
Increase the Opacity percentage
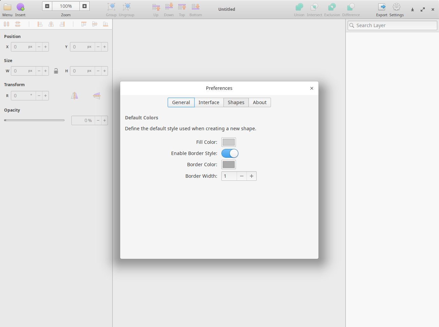click(x=105, y=120)
